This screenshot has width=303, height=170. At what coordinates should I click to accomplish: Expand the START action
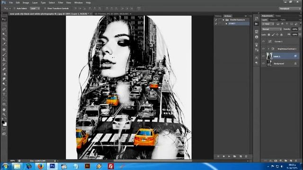[x=226, y=24]
